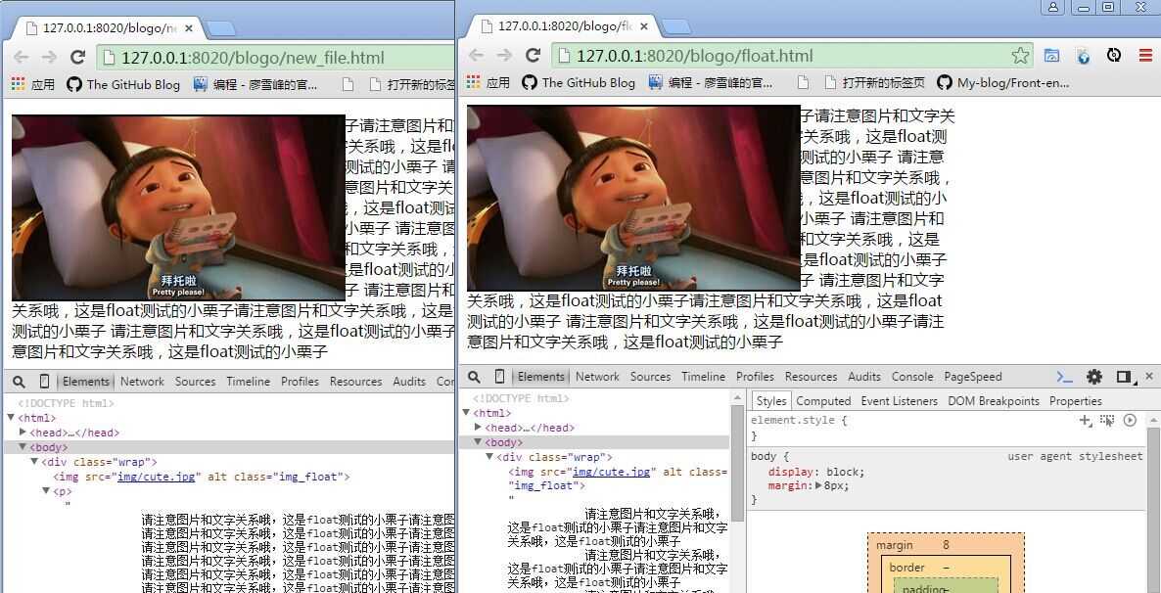Collapse the html node in right DOM tree

click(466, 413)
